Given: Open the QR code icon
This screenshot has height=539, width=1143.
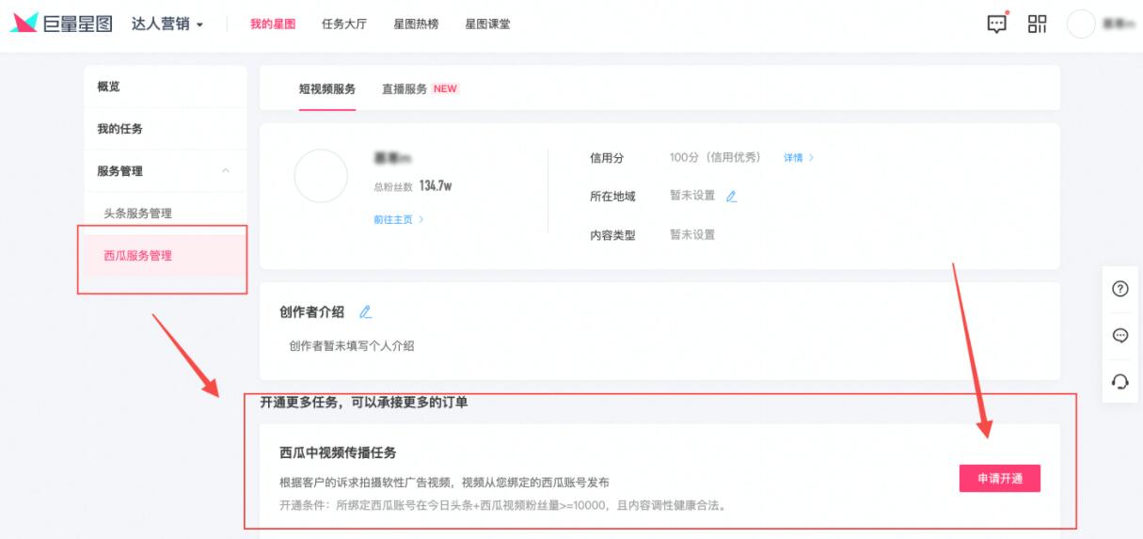Looking at the screenshot, I should pos(1038,24).
